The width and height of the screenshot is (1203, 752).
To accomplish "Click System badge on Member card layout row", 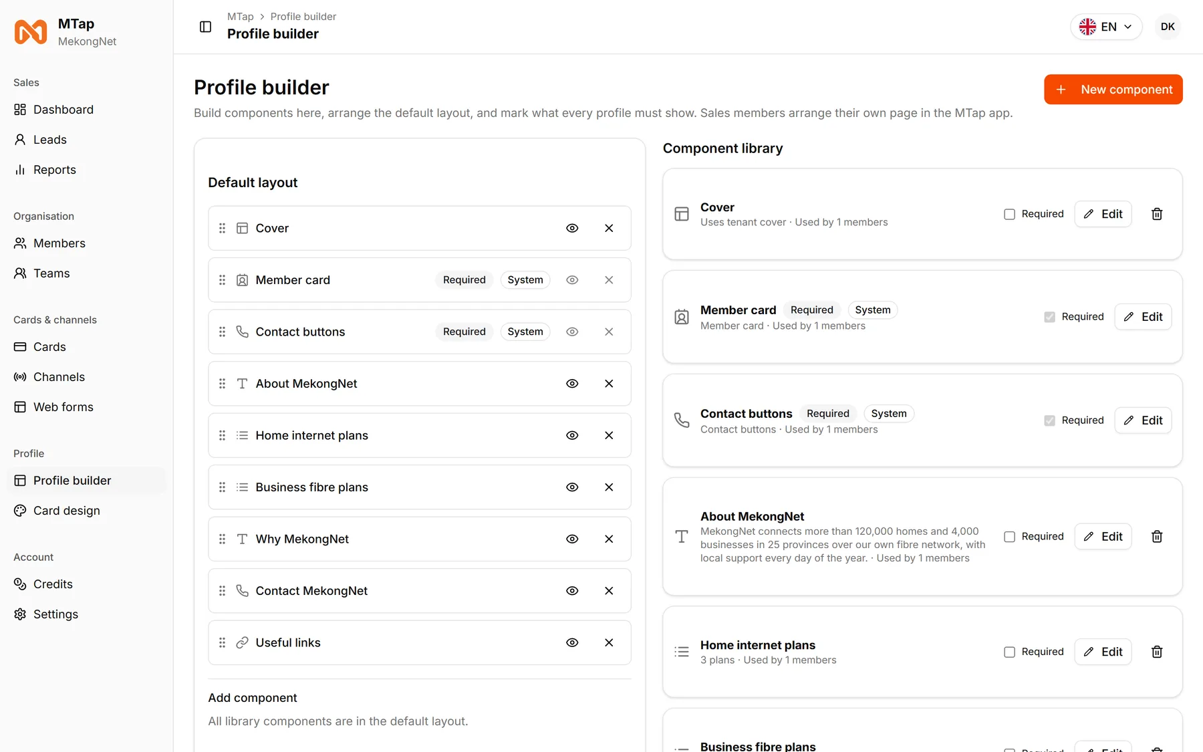I will coord(525,280).
